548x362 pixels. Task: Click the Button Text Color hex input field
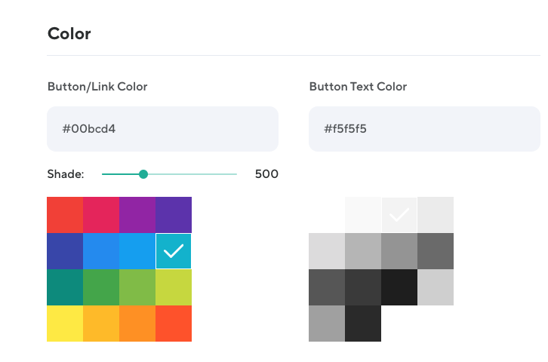coord(424,129)
